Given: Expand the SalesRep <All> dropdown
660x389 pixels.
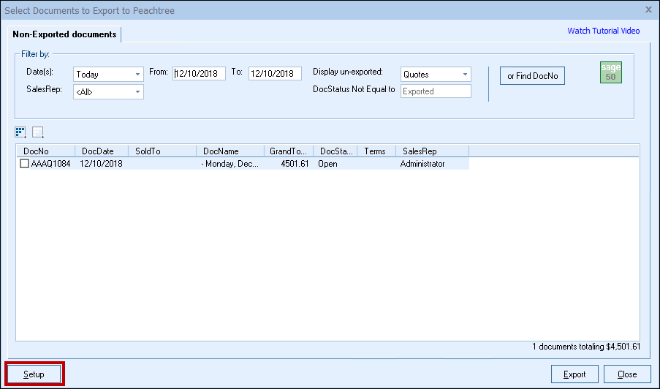Looking at the screenshot, I should [108, 92].
